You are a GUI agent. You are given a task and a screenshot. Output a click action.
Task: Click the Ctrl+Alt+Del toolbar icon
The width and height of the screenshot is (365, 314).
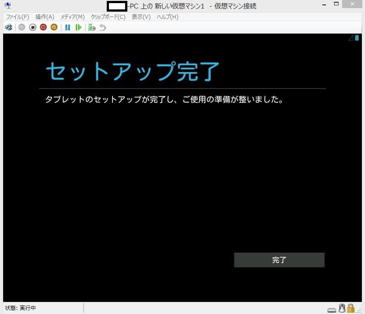[9, 27]
